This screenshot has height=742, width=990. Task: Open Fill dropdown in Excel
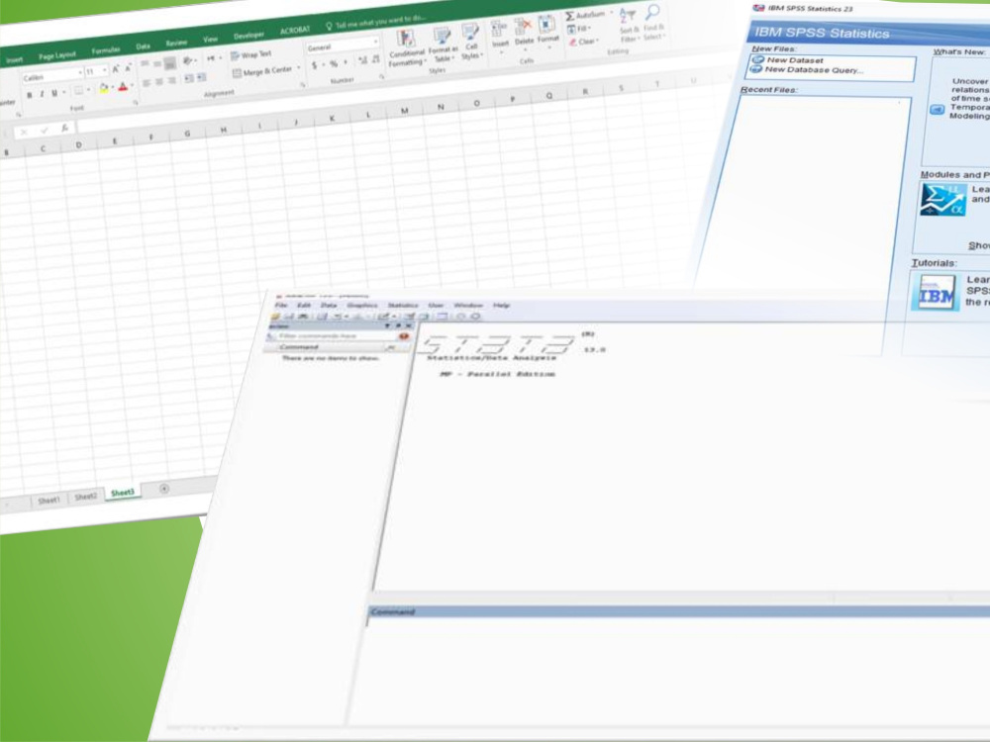[578, 29]
